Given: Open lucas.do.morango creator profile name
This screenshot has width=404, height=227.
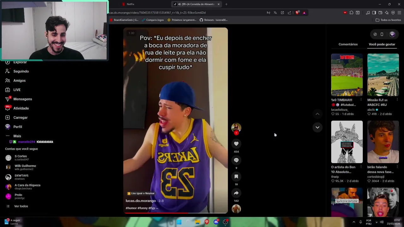Looking at the screenshot, I should tap(140, 201).
